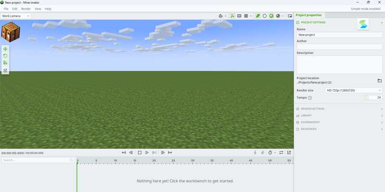This screenshot has width=385, height=192.
Task: Open the Render menu
Action: pos(26,9)
